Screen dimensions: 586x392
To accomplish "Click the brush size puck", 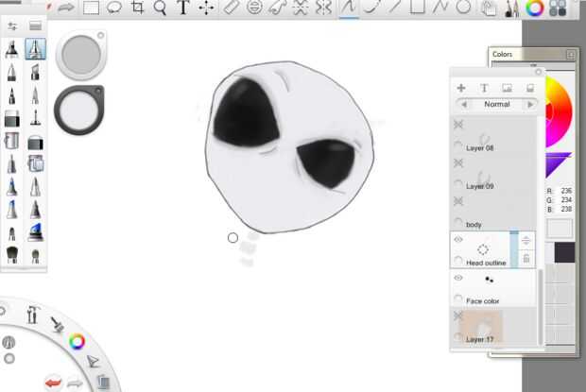I will 81,55.
